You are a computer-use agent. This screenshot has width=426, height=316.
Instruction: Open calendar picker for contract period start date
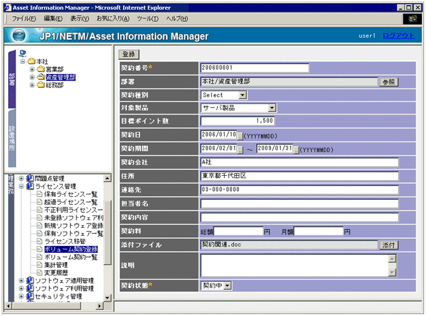click(x=240, y=149)
